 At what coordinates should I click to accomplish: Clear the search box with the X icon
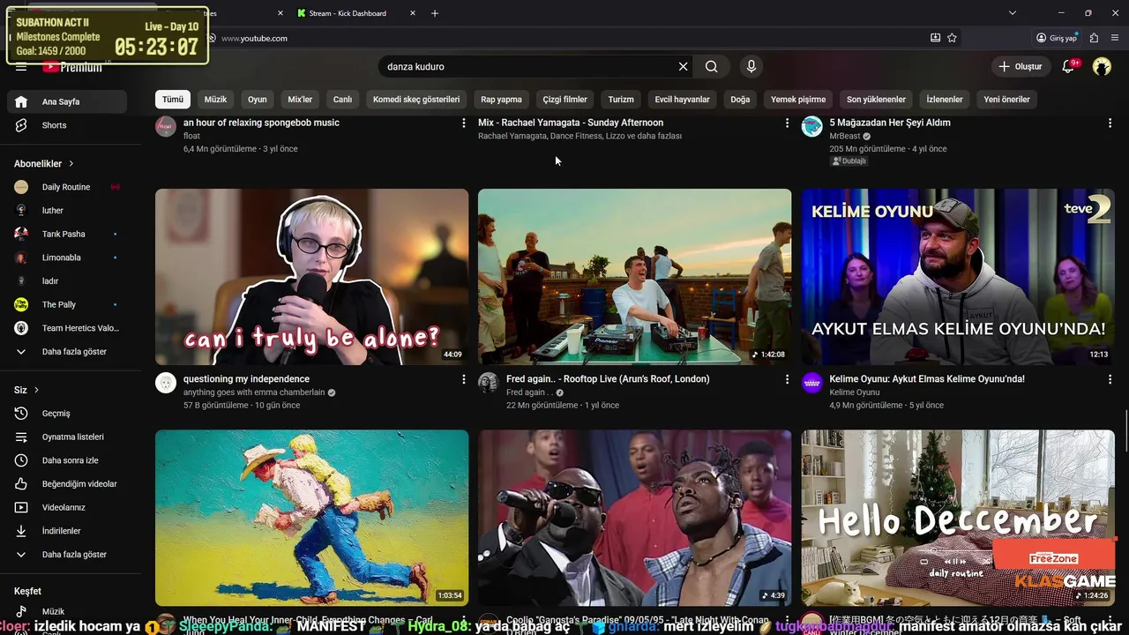click(x=683, y=66)
